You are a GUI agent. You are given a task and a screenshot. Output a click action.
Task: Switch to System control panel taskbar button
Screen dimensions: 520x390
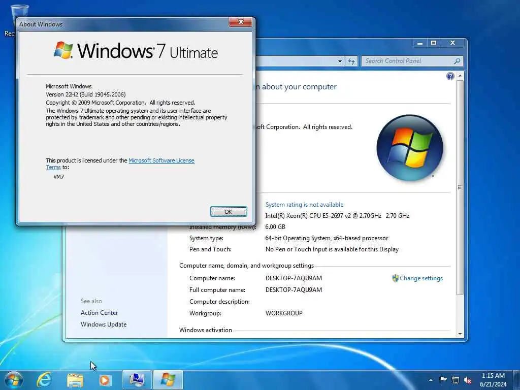pyautogui.click(x=137, y=380)
